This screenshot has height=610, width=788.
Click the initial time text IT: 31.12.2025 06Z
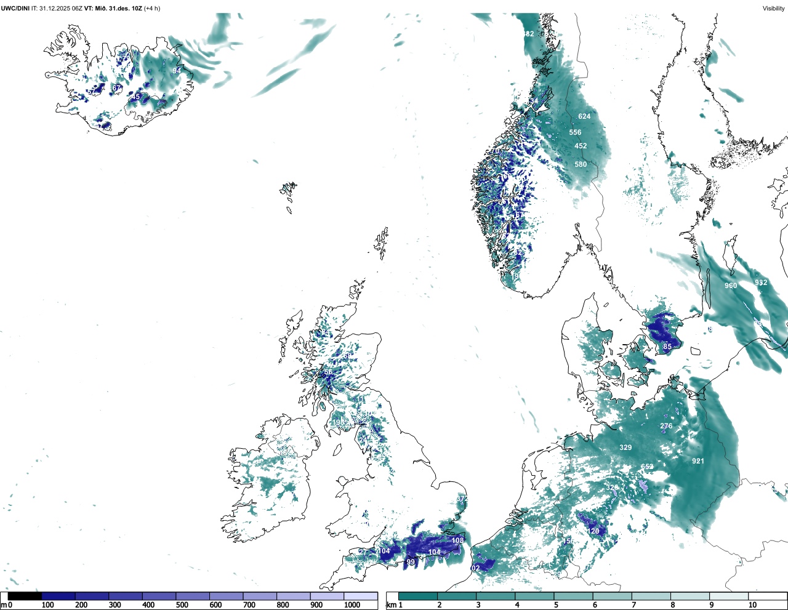(57, 9)
